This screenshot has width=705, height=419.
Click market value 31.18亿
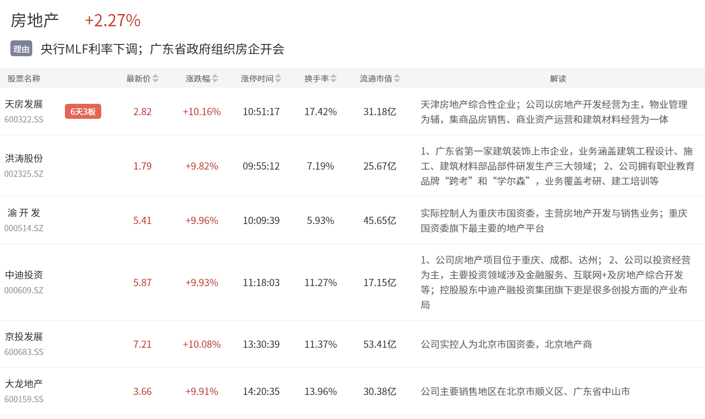[380, 112]
